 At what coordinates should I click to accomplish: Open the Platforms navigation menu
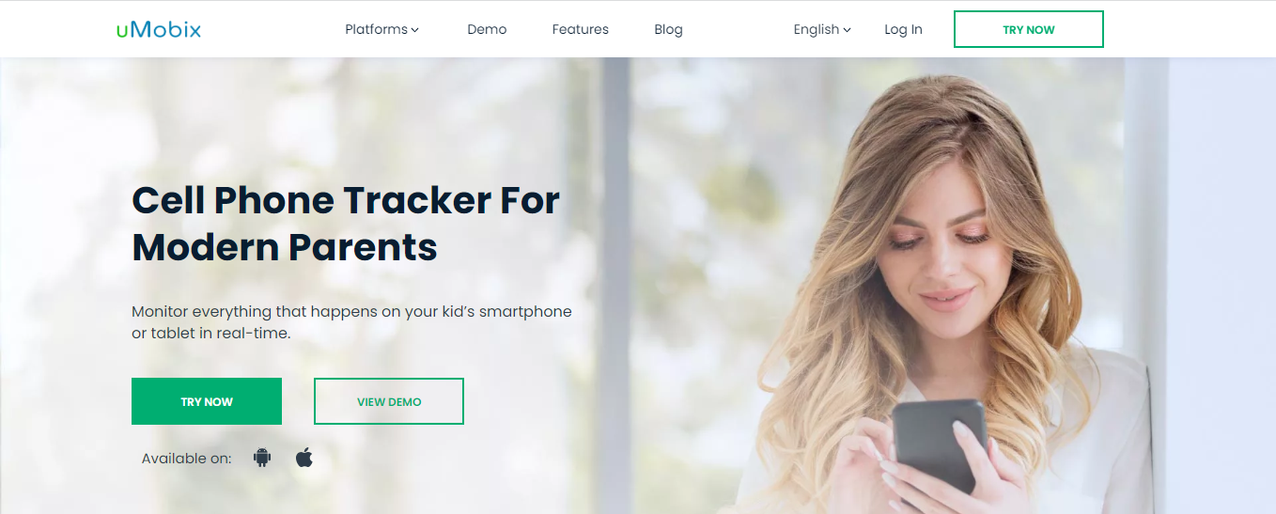point(381,29)
